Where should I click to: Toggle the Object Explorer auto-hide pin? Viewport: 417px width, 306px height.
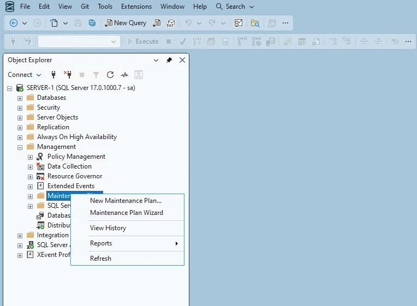pyautogui.click(x=169, y=60)
